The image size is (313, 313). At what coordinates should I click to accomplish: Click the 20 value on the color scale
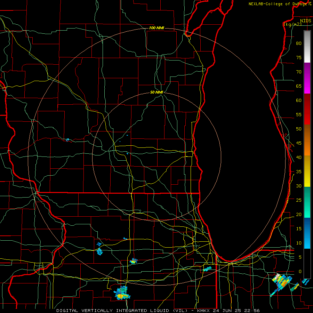299,215
